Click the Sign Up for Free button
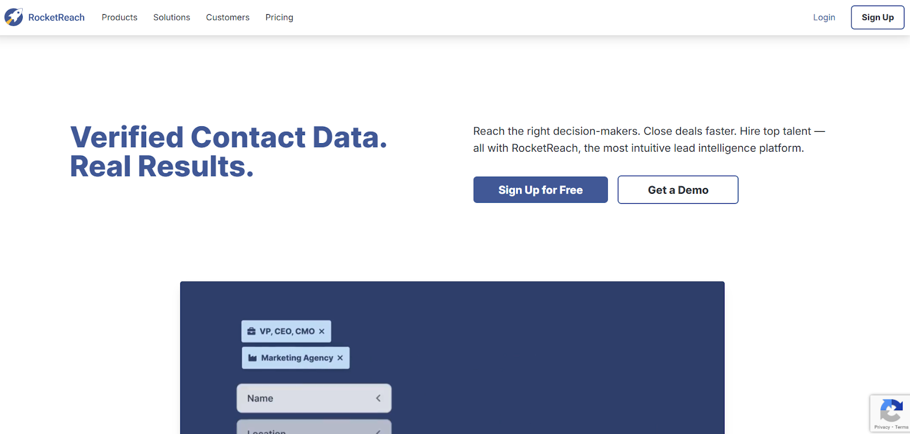The height and width of the screenshot is (434, 910). point(540,189)
